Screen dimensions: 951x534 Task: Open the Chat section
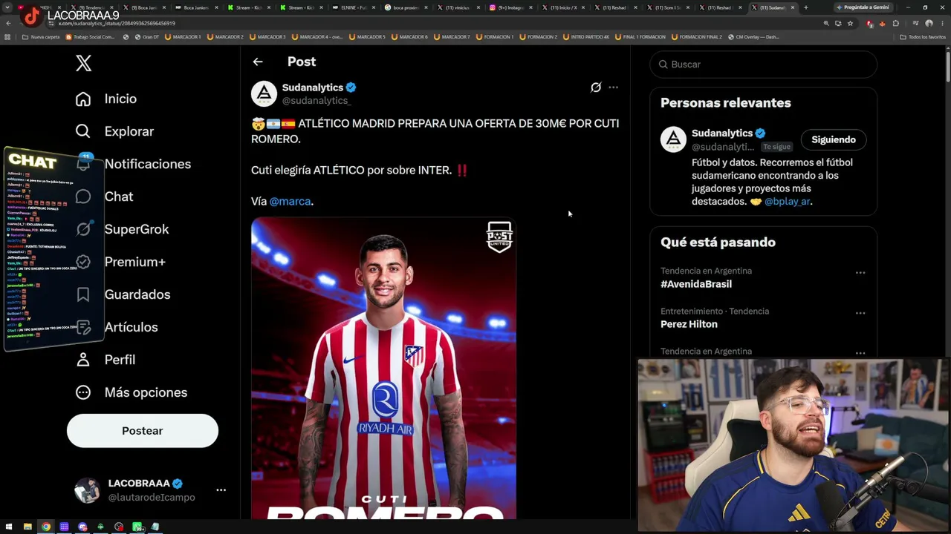click(104, 197)
